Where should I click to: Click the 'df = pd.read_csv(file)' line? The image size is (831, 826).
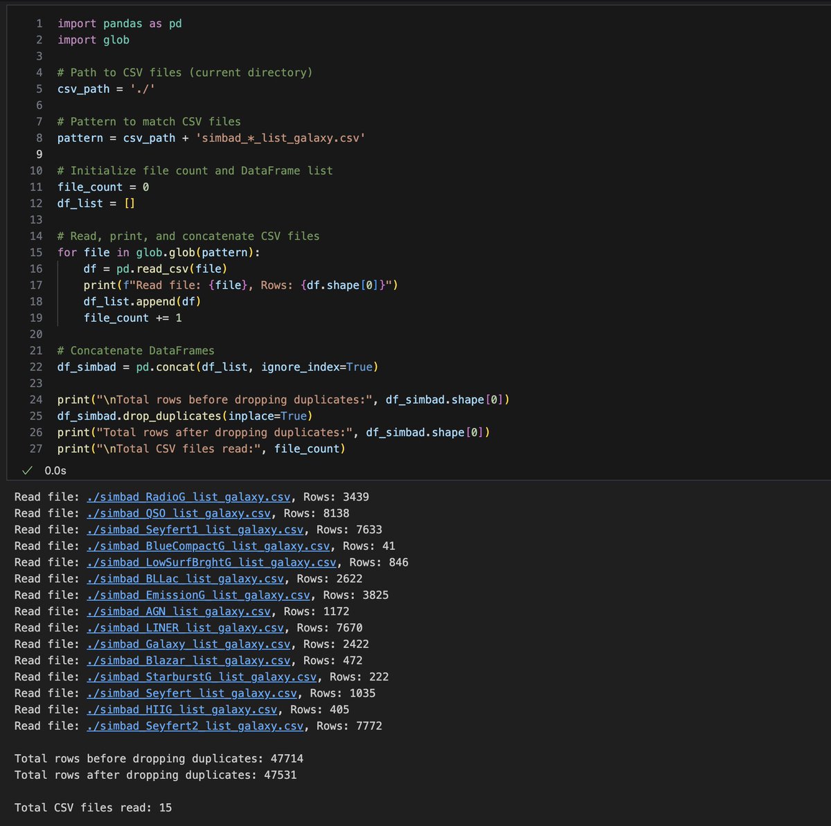click(x=156, y=269)
